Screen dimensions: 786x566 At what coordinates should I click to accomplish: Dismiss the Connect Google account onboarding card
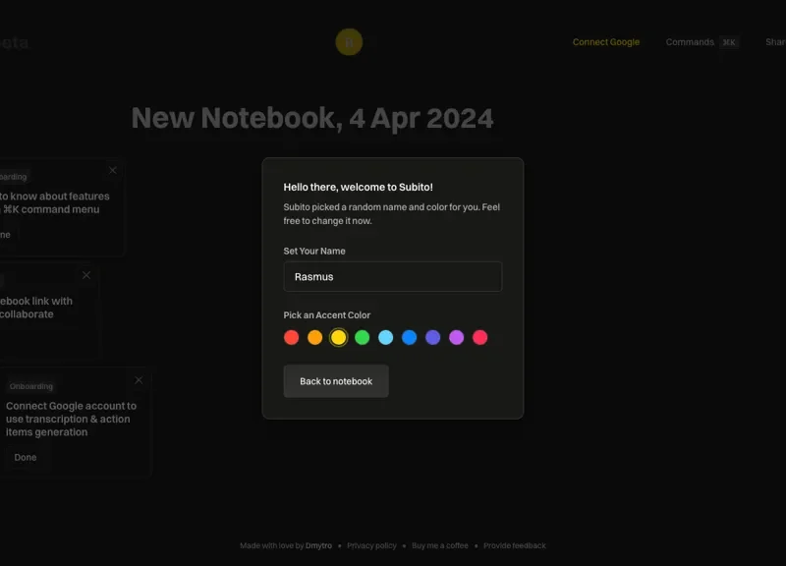139,380
